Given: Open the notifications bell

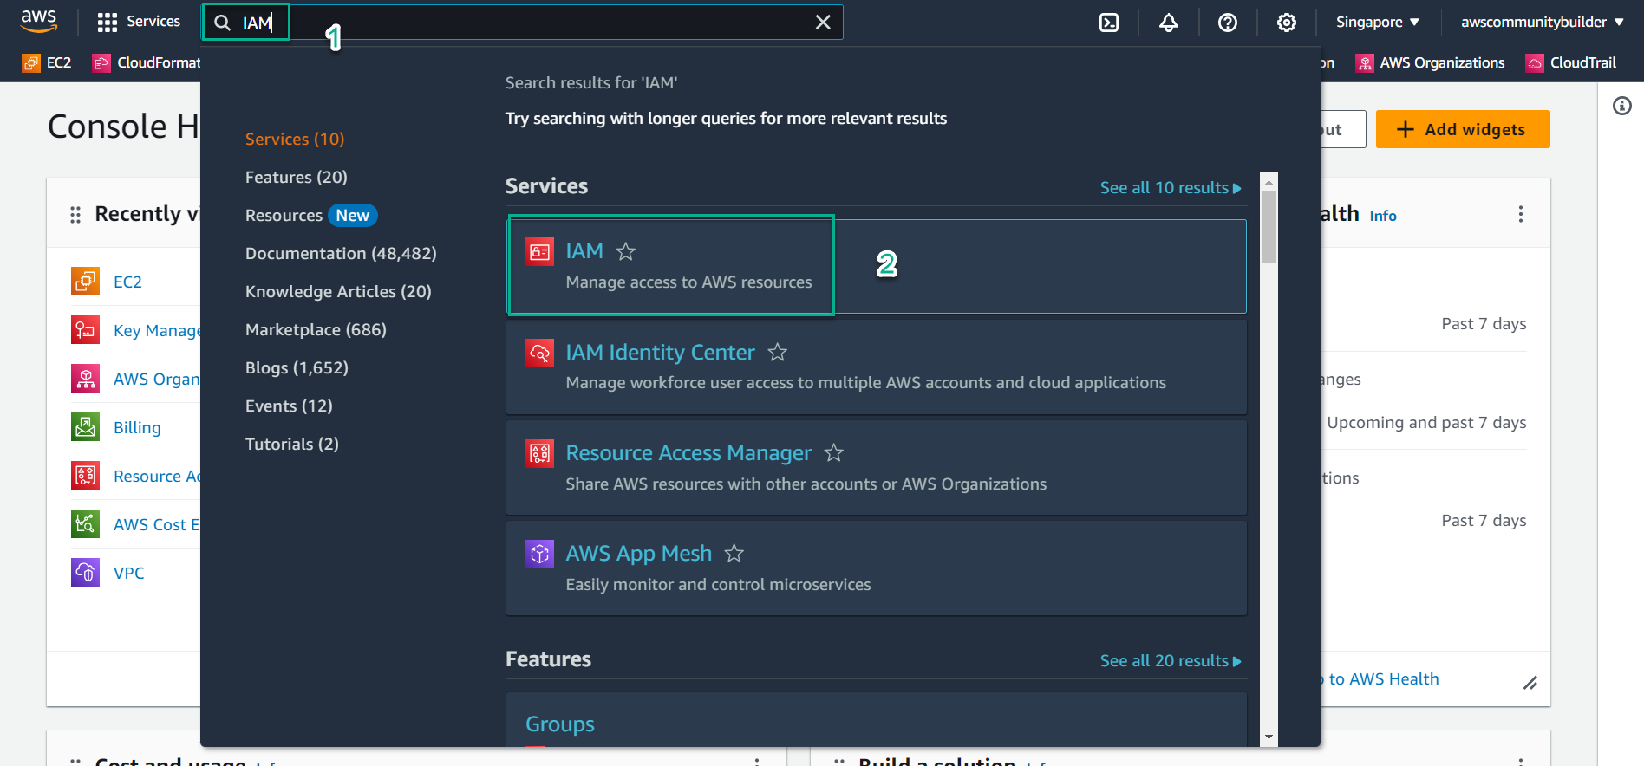Looking at the screenshot, I should tap(1169, 23).
